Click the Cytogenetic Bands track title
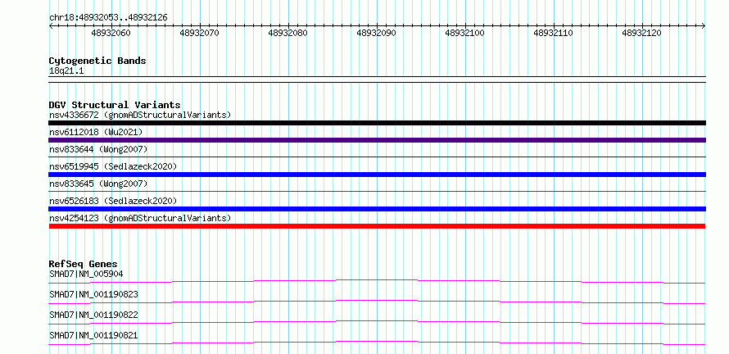 [x=97, y=61]
